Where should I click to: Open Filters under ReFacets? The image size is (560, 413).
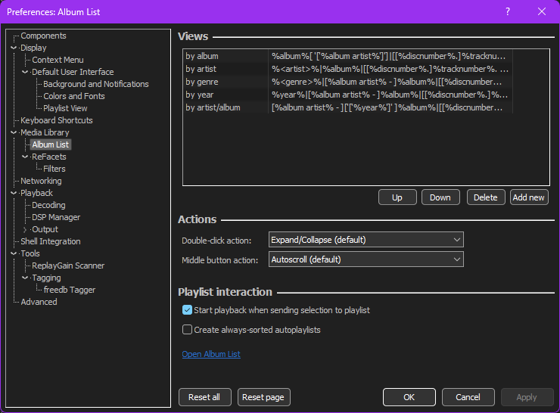54,169
